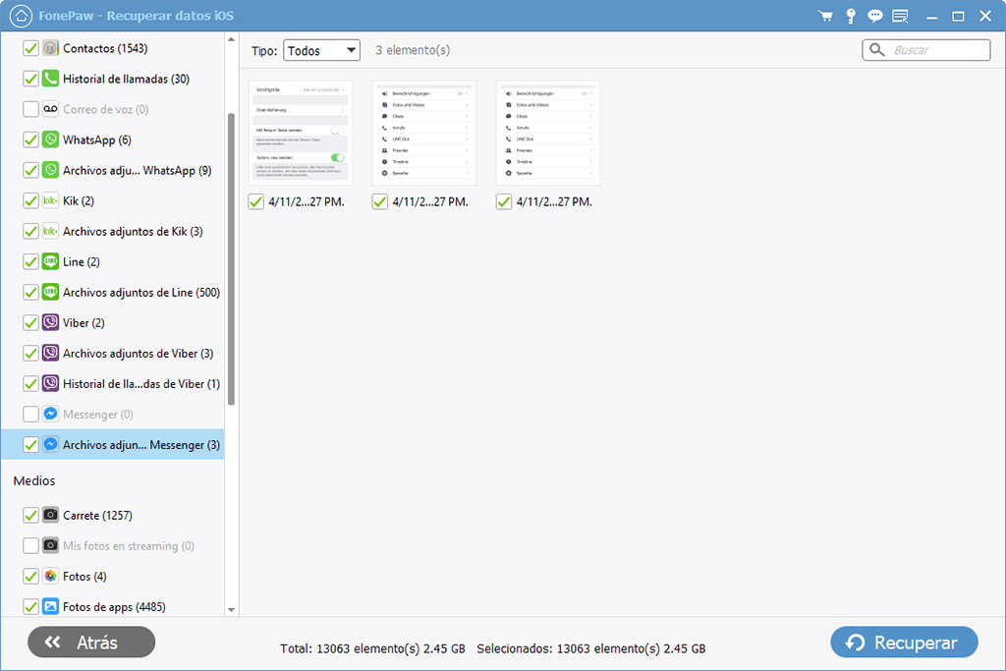
Task: Click the '3 elemento(s)' count text
Action: (x=413, y=50)
